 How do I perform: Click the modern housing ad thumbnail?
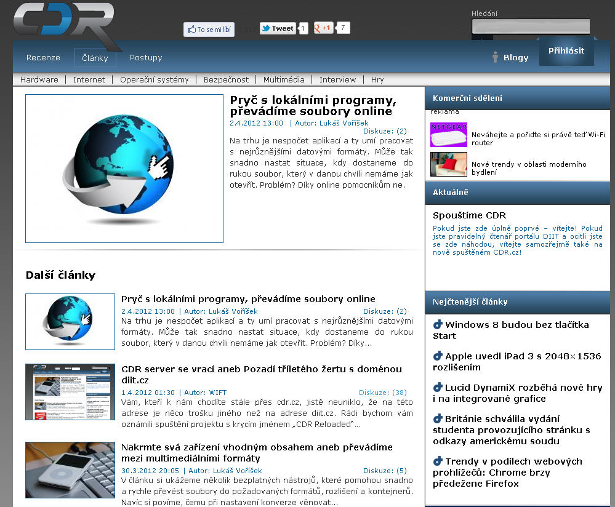(x=448, y=164)
